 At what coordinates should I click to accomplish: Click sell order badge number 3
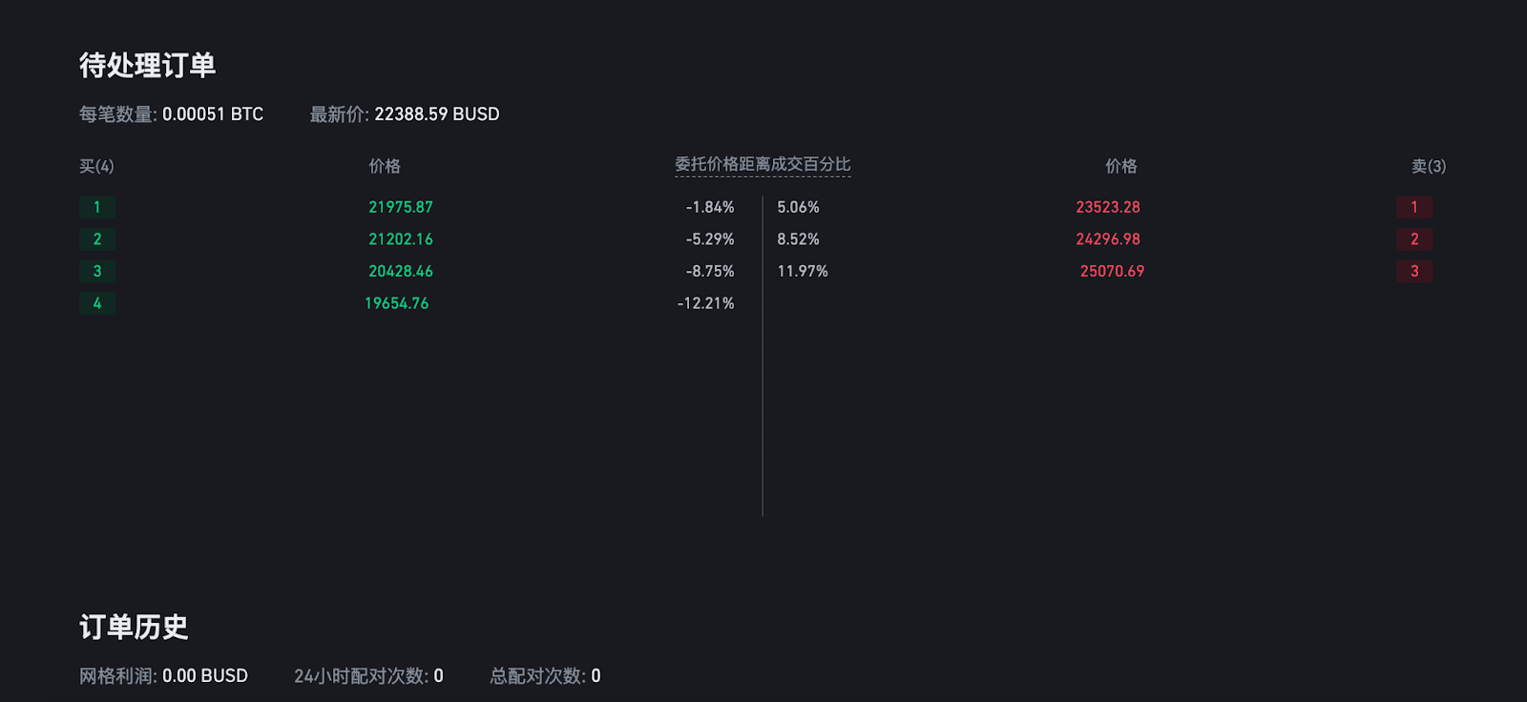click(1414, 271)
